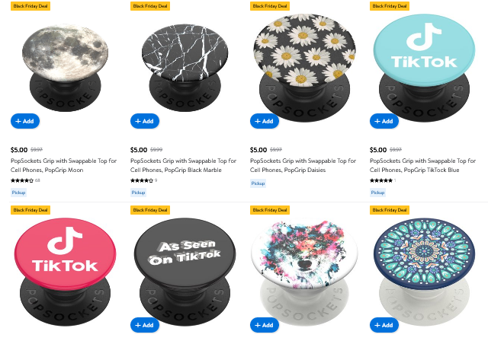488x344 pixels.
Task: Add the mandala PopGrip to cart
Action: tap(384, 325)
